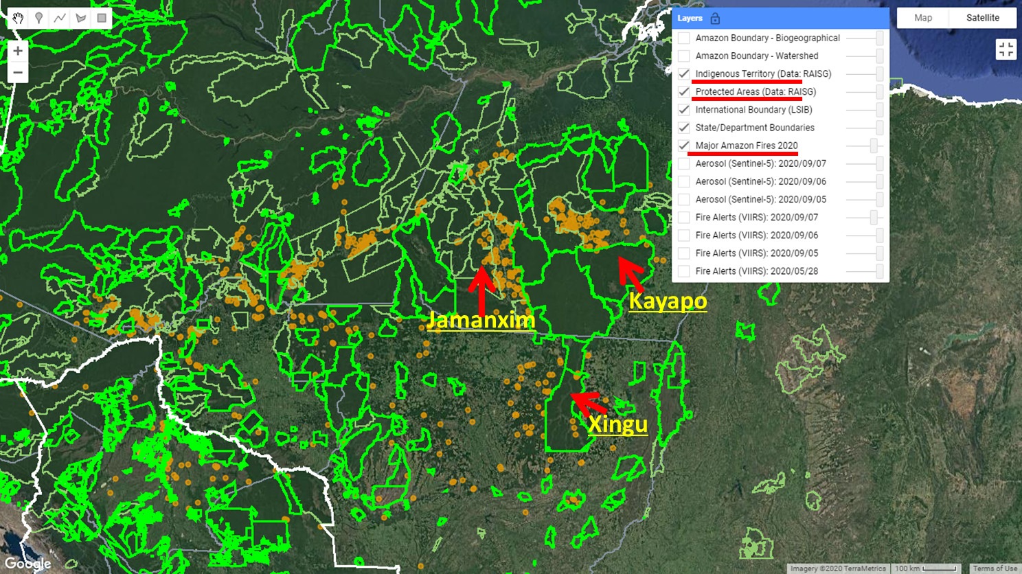The image size is (1022, 574).
Task: Uncheck State/Department Boundaries layer
Action: 683,127
